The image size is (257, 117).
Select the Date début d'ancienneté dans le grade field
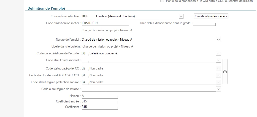tap(204, 23)
